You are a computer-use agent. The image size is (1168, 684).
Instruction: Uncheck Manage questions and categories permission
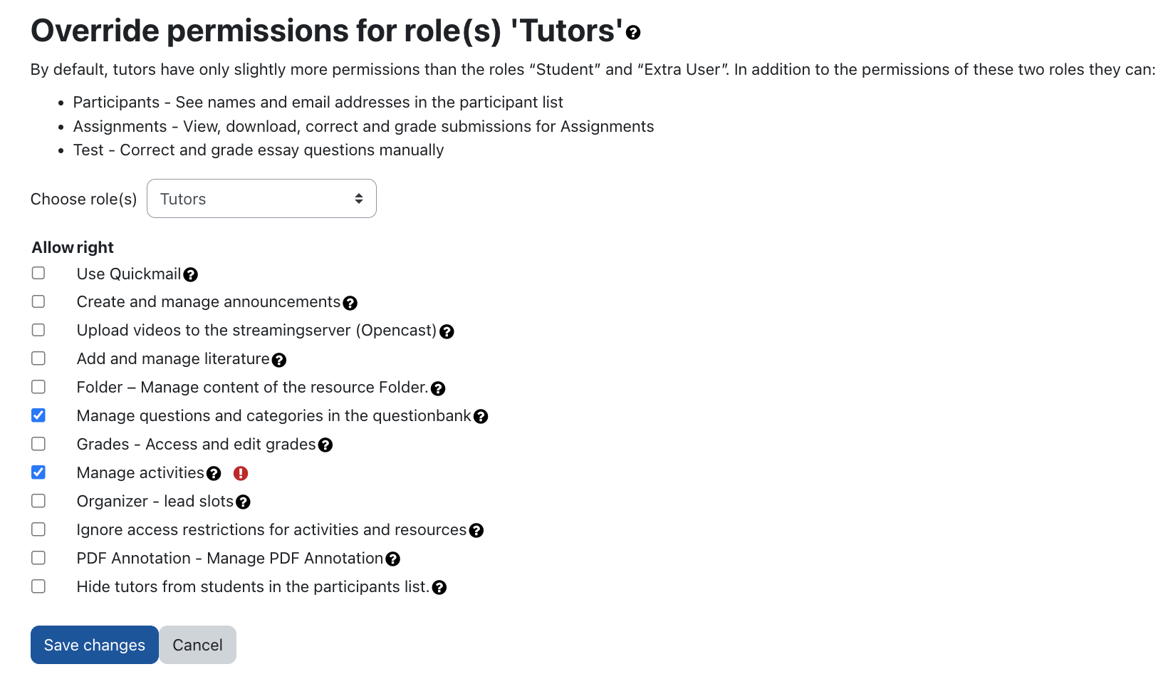point(38,415)
